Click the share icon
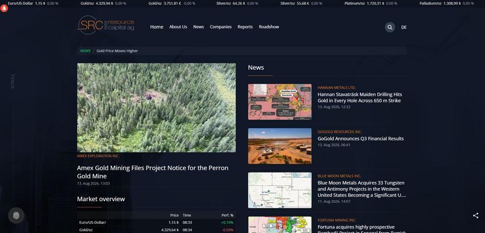Image resolution: width=485 pixels, height=233 pixels. (475, 216)
